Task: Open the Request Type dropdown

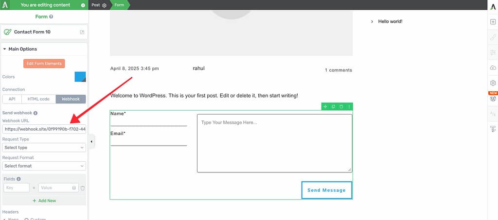Action: coord(44,147)
